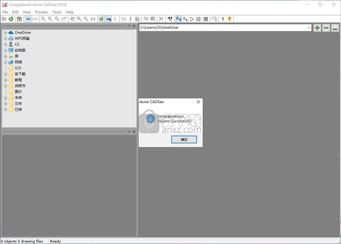
Task: Click the search-in-circle magnifier icon
Action: (73, 19)
